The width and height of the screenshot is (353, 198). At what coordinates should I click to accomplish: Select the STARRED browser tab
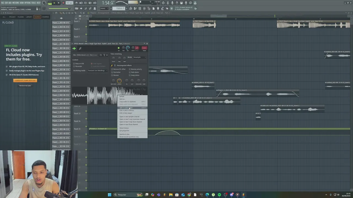(x=46, y=17)
